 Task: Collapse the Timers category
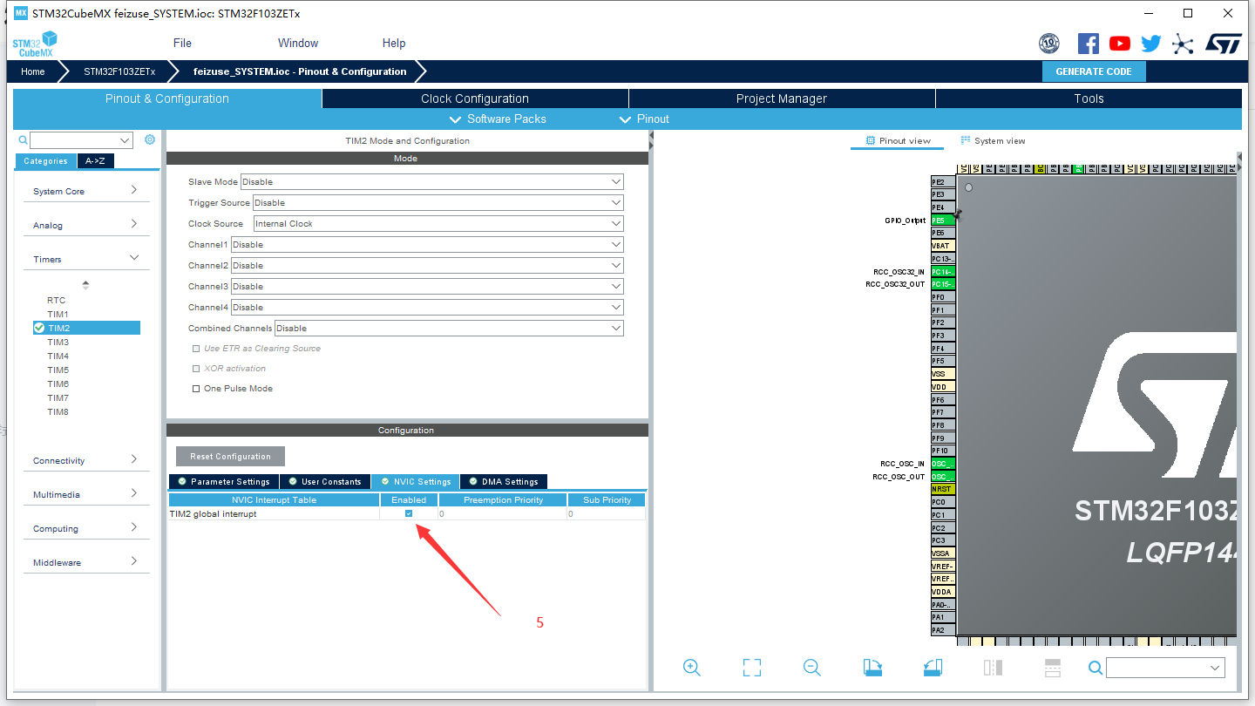(x=85, y=259)
